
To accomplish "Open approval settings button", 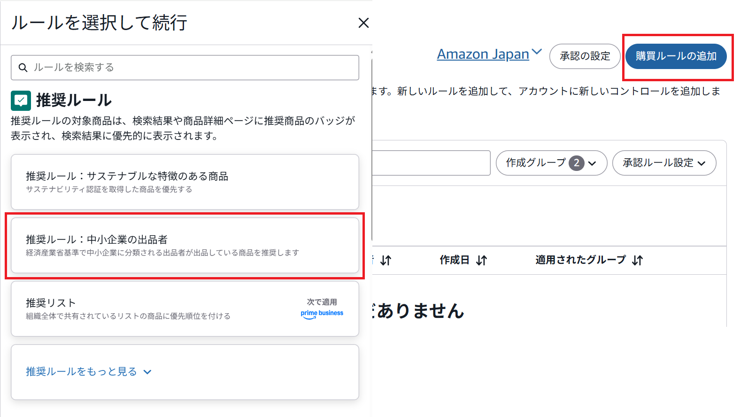I will click(x=585, y=56).
